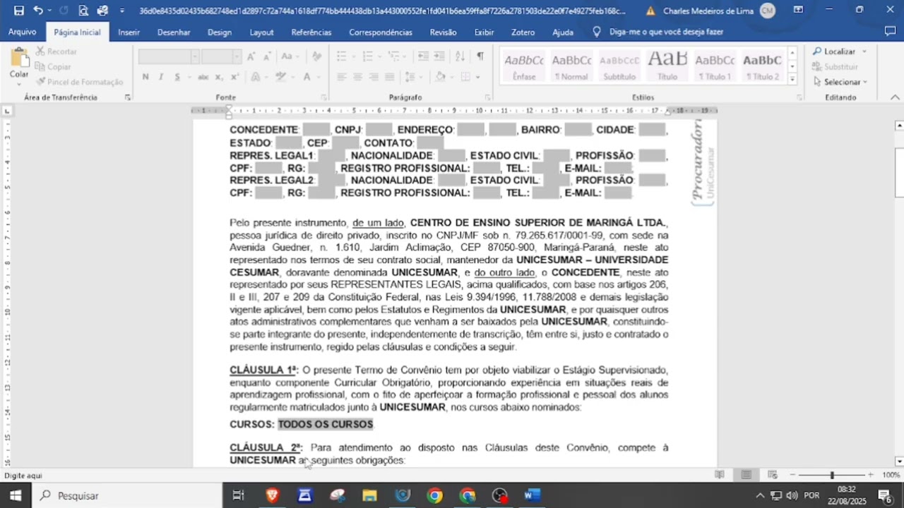Toggle Print Layout view in status bar
This screenshot has width=904, height=508.
pos(746,475)
